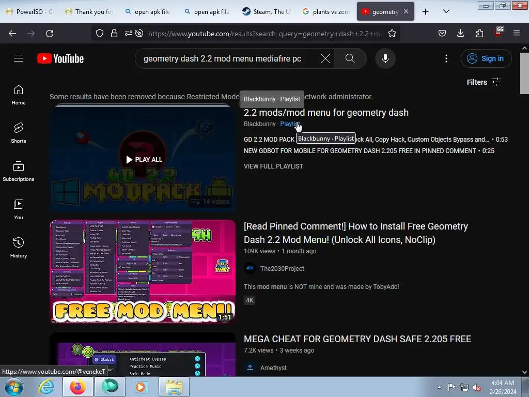Open the media player taskbar icon

(x=141, y=387)
